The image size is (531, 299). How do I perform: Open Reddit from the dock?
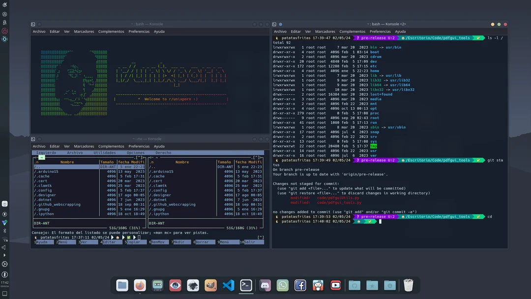click(x=318, y=285)
